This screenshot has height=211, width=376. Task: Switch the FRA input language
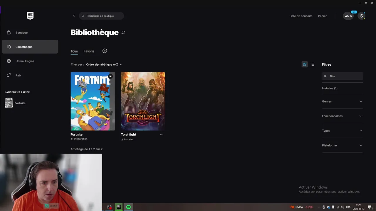[348, 207]
